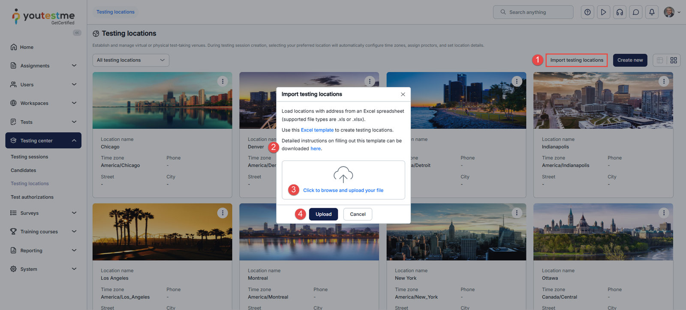The height and width of the screenshot is (310, 686).
Task: Collapse the sidebar with double-chevron icon
Action: 77,33
